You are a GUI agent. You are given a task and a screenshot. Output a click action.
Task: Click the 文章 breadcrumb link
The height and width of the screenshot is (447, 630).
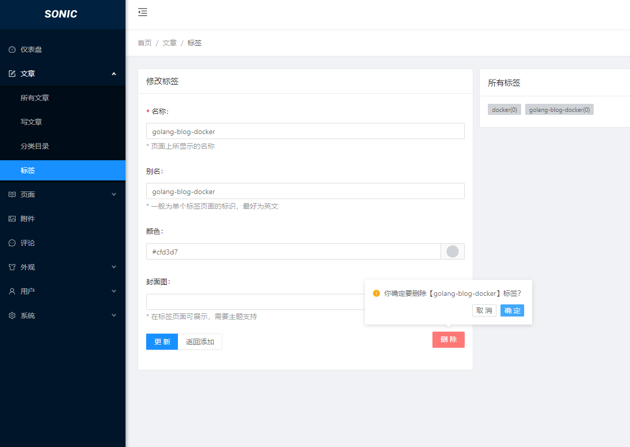pyautogui.click(x=169, y=43)
